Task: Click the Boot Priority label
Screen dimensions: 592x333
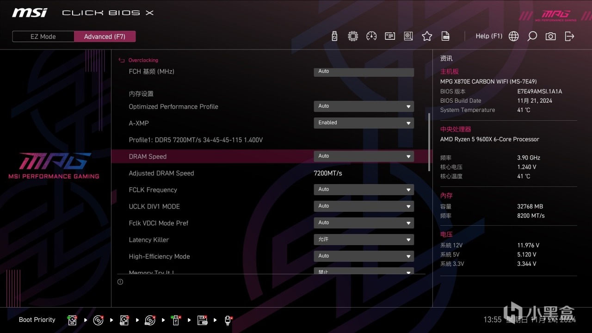Action: click(x=37, y=320)
